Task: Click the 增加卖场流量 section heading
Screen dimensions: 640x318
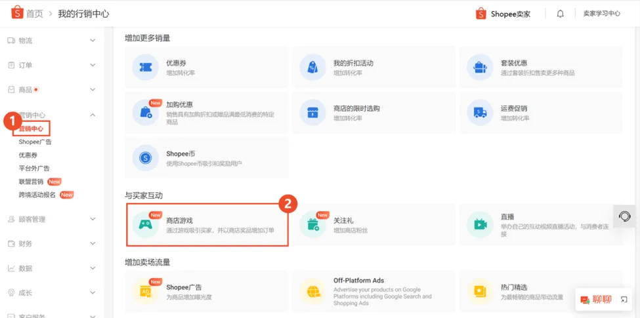Action: coord(147,262)
